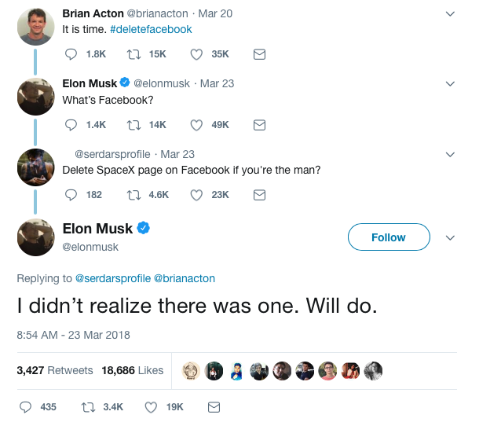This screenshot has width=479, height=426.
Task: View the 18,686 Likes list
Action: (133, 370)
